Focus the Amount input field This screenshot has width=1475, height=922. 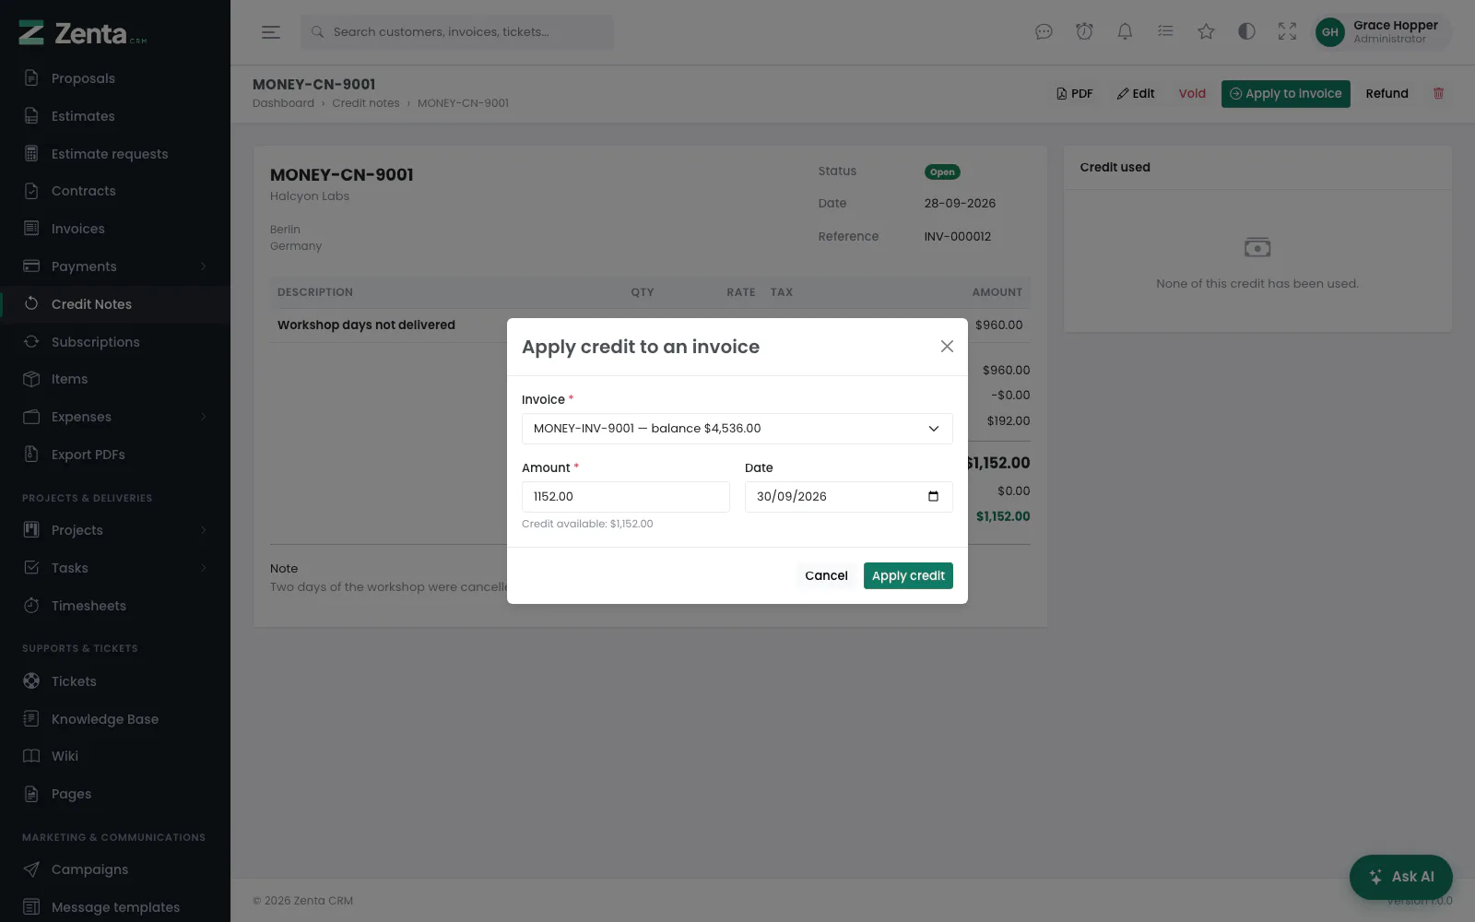(x=626, y=497)
